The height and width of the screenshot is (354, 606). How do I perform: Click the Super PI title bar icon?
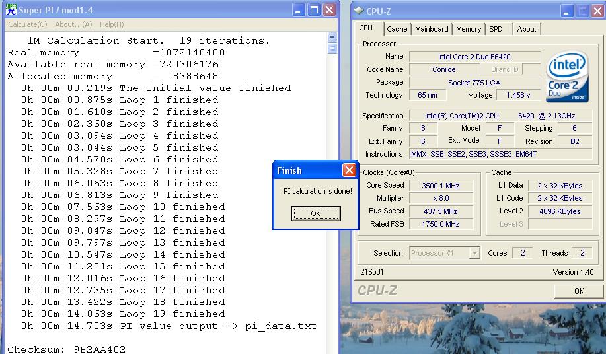pos(11,9)
